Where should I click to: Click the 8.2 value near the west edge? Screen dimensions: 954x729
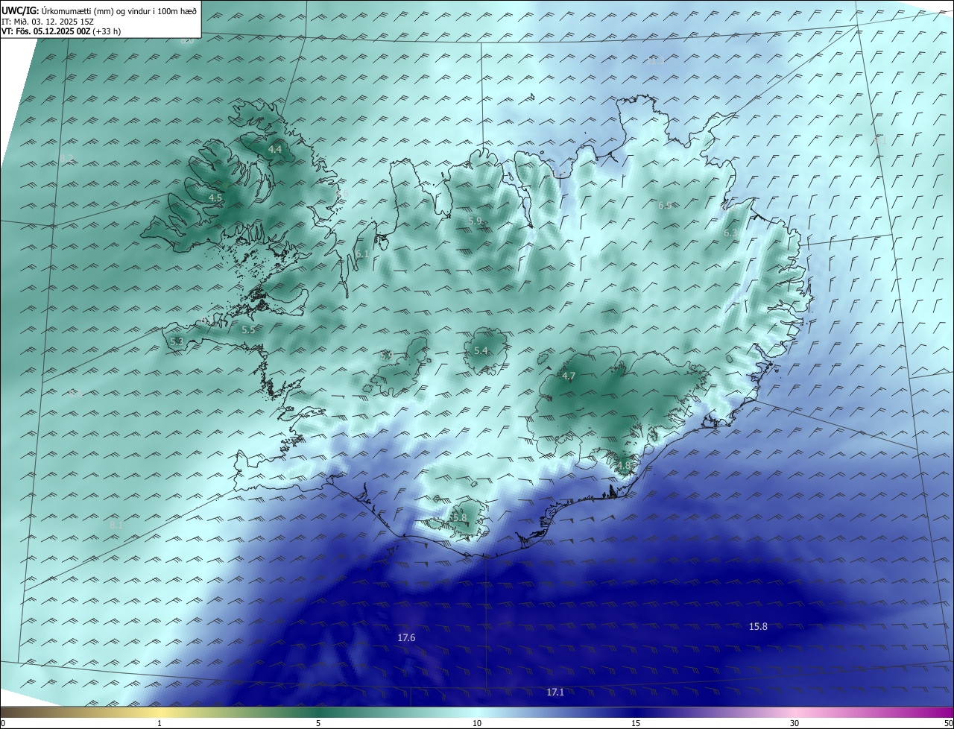[67, 159]
